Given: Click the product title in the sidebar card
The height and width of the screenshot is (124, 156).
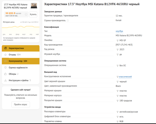Looking at the screenshot, I should (x=16, y=6).
